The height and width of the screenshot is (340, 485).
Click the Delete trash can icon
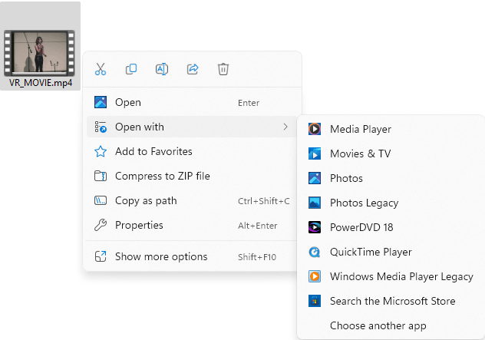[x=223, y=69]
